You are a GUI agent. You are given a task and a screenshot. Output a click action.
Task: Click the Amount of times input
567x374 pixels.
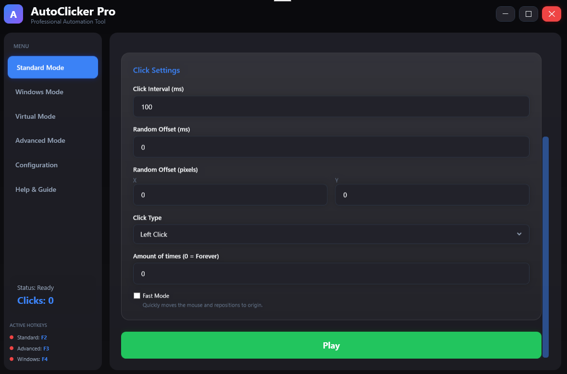331,273
